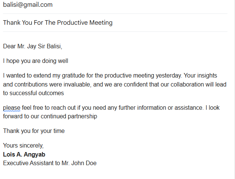Image resolution: width=235 pixels, height=179 pixels.
Task: Click the underlined word please
Action: pos(12,108)
